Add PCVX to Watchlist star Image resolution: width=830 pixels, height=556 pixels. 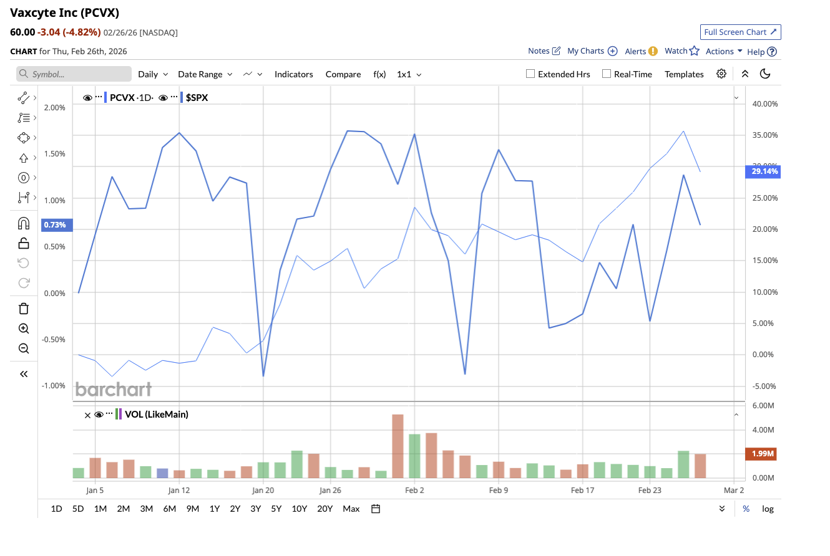682,51
